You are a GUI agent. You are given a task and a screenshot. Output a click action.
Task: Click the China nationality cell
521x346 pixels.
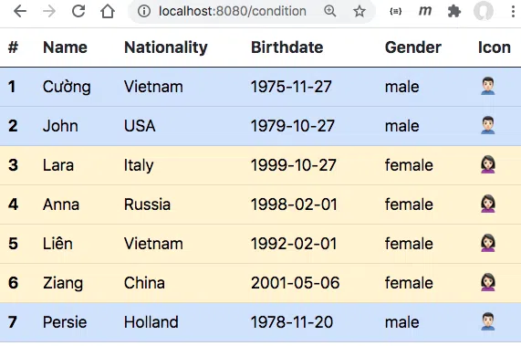(144, 283)
